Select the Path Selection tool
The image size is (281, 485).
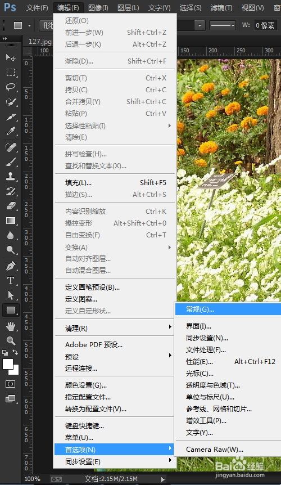pos(11,295)
